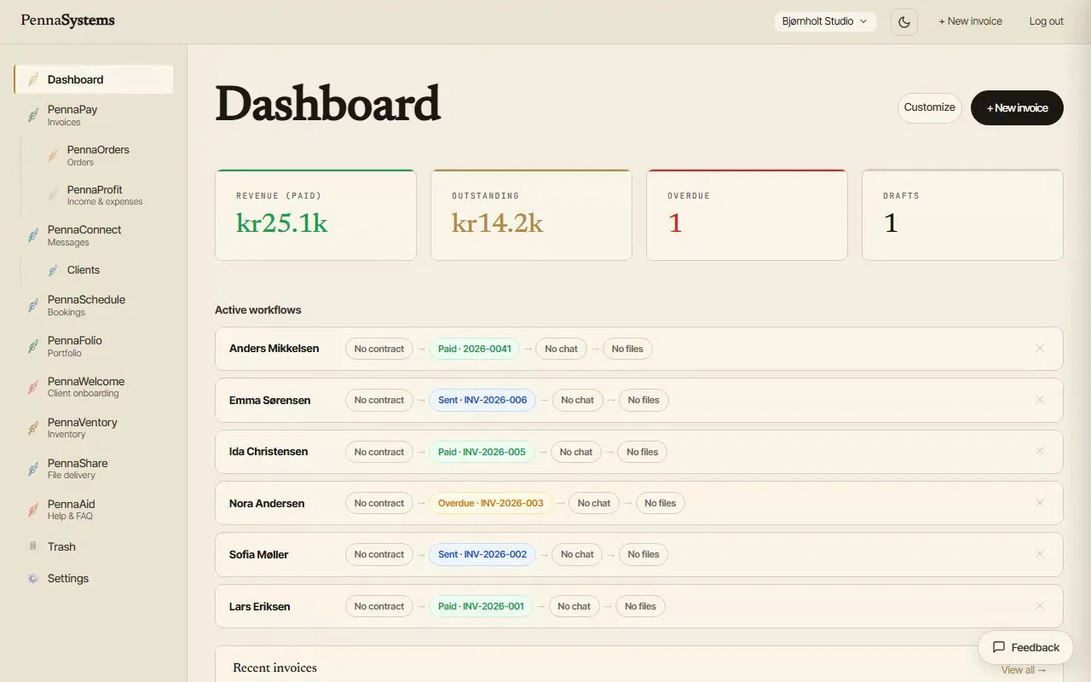
Task: Click No contract chip for Sofia Møller
Action: pos(379,554)
